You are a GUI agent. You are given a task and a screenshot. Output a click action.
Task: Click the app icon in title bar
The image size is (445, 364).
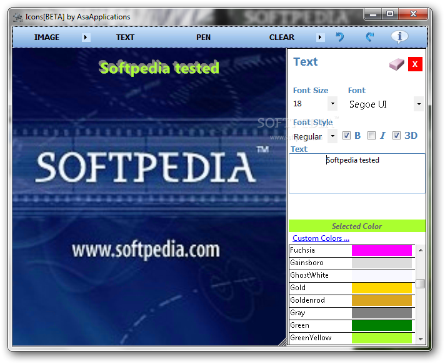coord(17,18)
